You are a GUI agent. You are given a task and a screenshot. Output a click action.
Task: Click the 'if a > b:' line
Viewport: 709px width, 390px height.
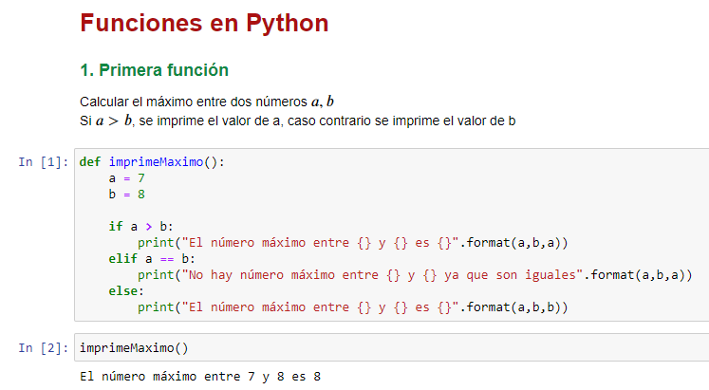[x=140, y=227]
